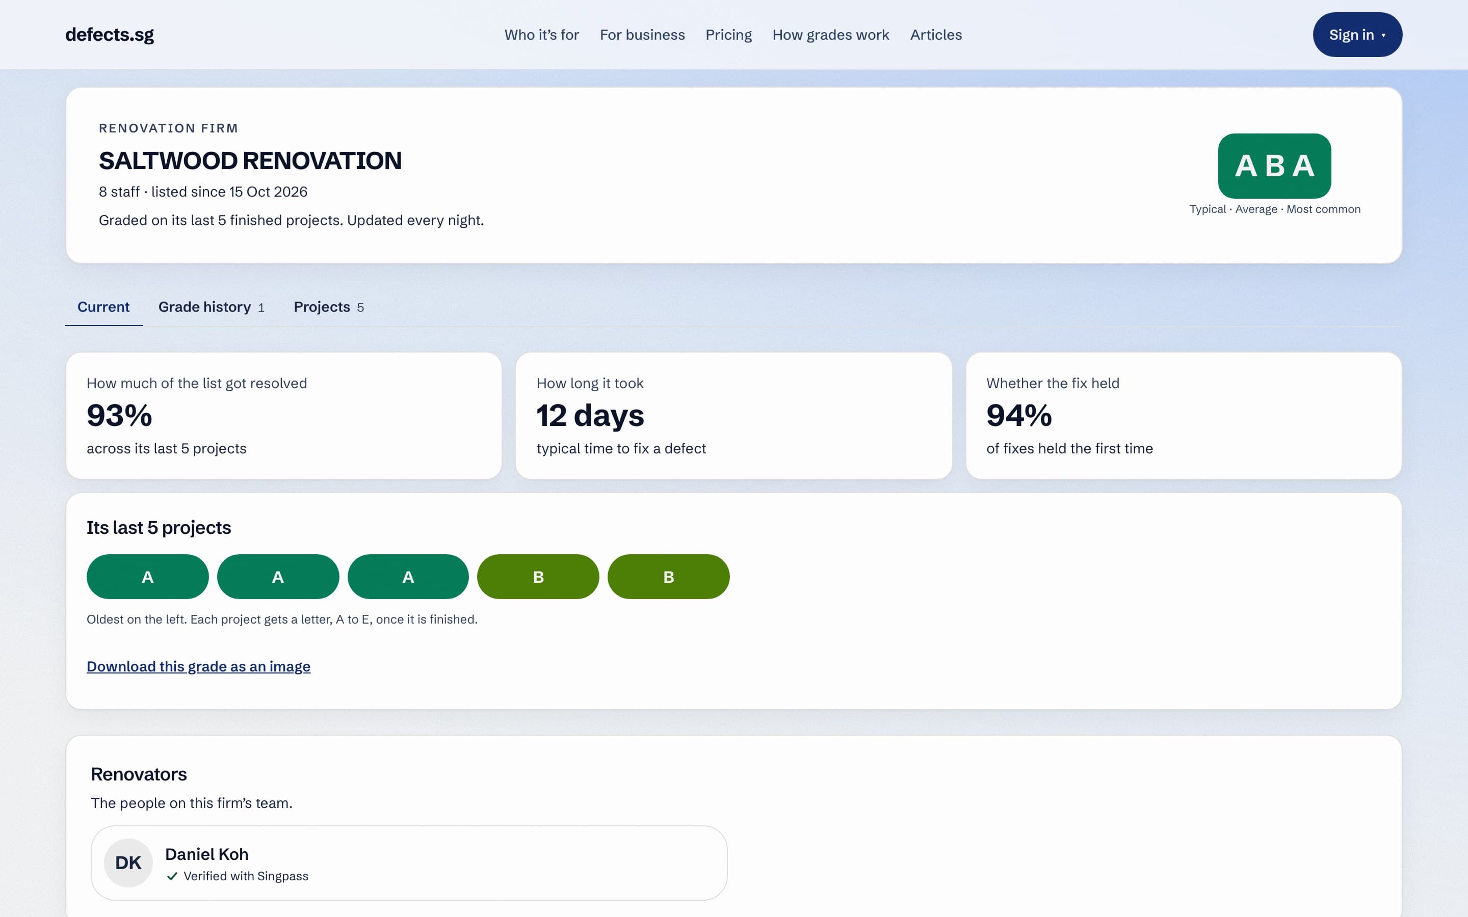Click the '8 staff · listed since' line
The height and width of the screenshot is (917, 1468).
[203, 192]
